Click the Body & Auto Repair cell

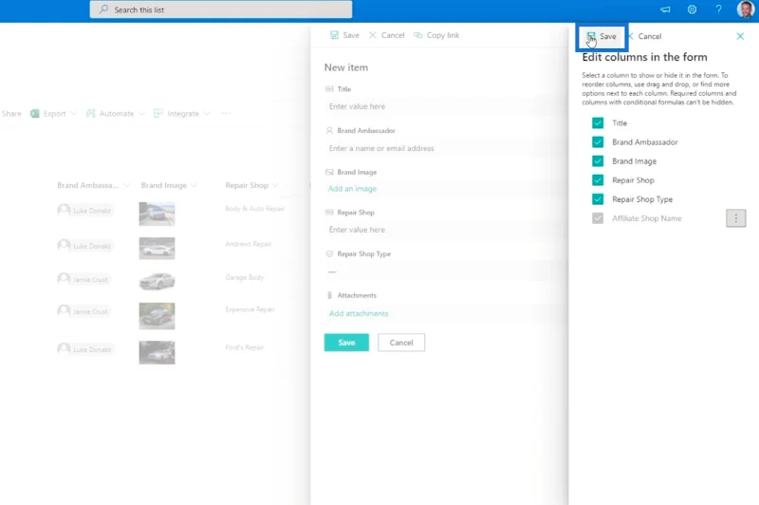click(254, 209)
